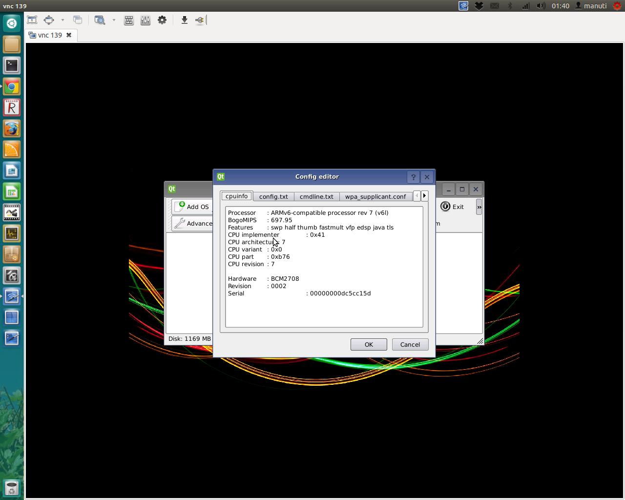
Task: Switch to the config.txt tab
Action: [x=273, y=196]
